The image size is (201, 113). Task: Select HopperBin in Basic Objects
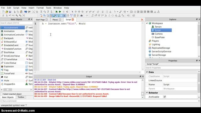tap(9, 84)
